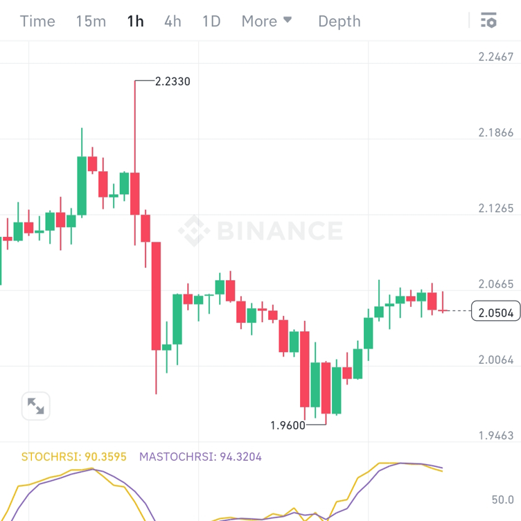
Task: Click the 2.2467 price axis label
Action: [496, 57]
